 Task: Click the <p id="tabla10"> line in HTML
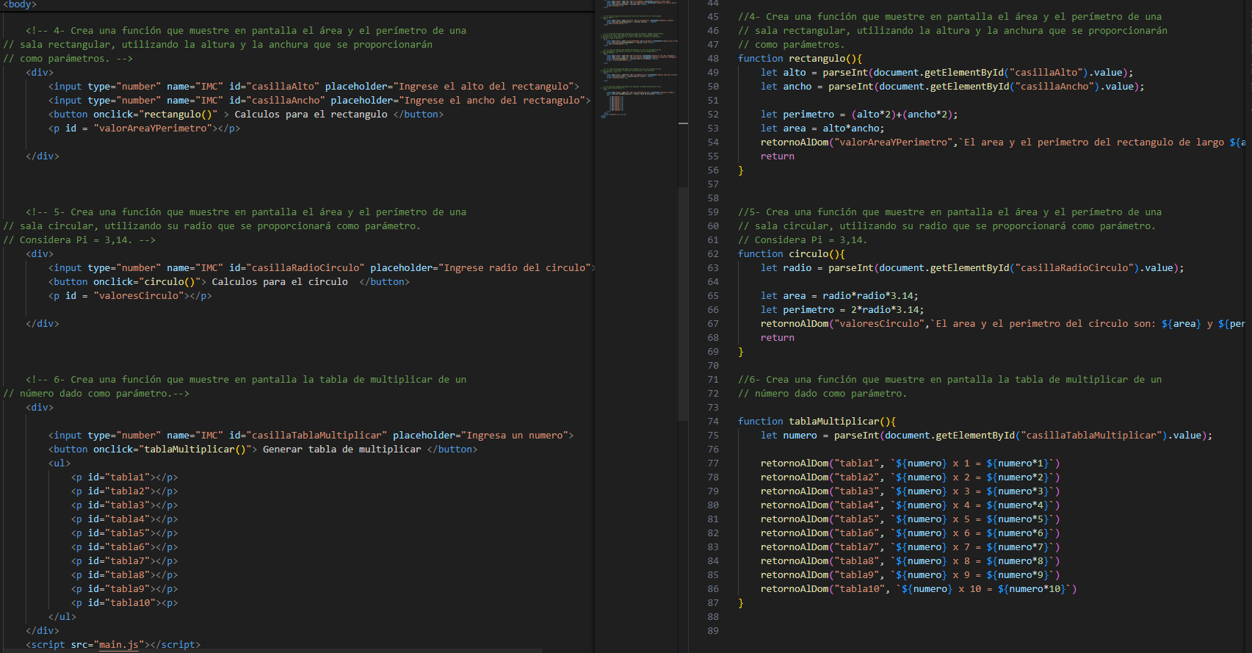point(125,603)
